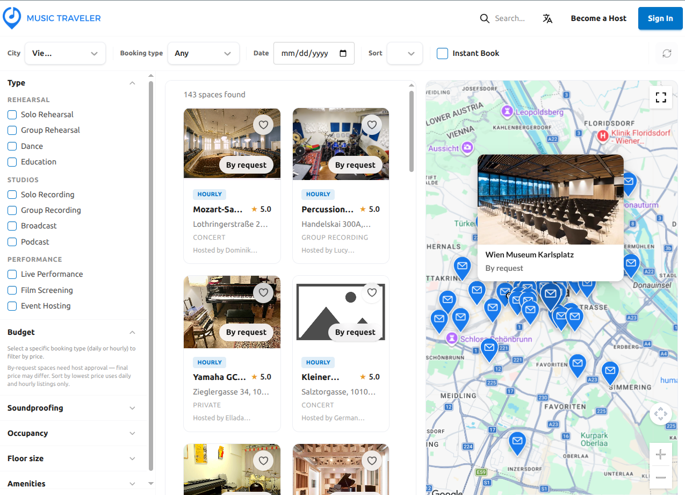Click the map pin near Inzersdorf

[x=517, y=442]
